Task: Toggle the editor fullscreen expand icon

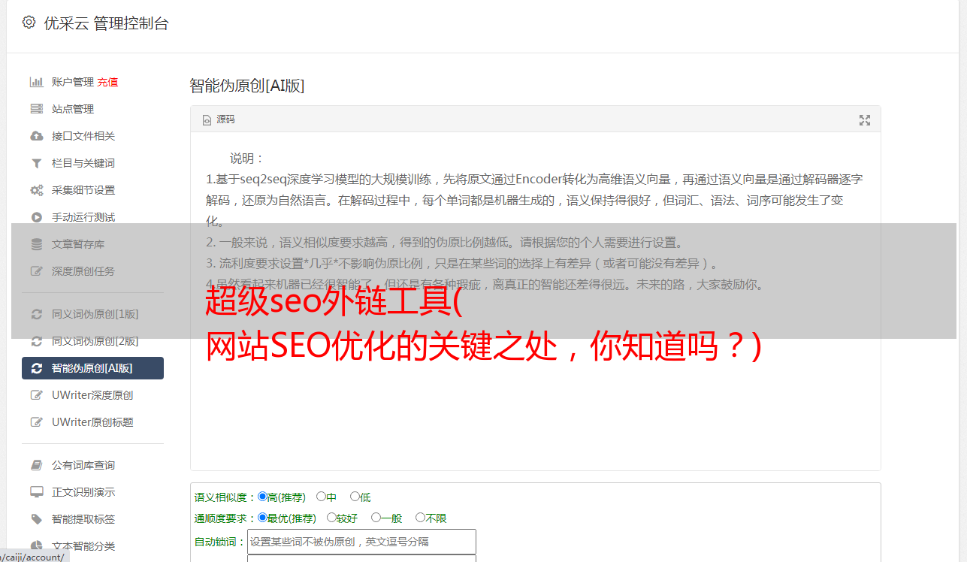Action: tap(865, 120)
